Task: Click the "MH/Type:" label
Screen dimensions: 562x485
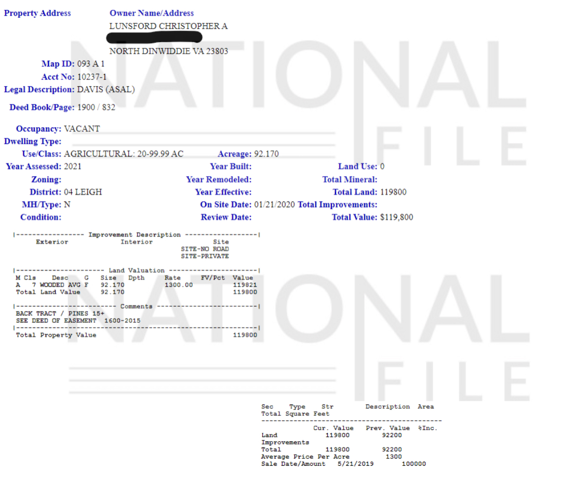Action: [42, 204]
